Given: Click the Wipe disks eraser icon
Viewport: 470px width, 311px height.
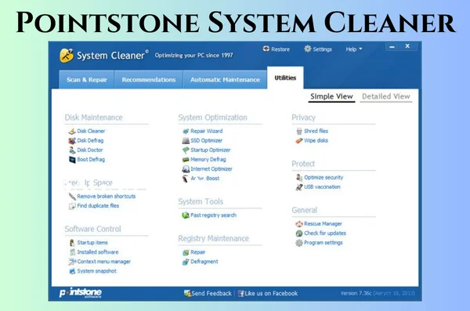Looking at the screenshot, I should [299, 141].
